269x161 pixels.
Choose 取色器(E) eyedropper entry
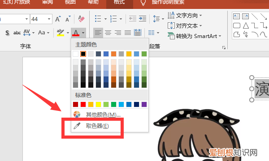coord(110,126)
